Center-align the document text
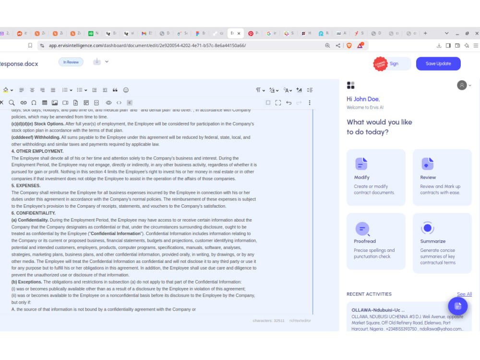Viewport: 480px width, 360px height. [x=32, y=90]
